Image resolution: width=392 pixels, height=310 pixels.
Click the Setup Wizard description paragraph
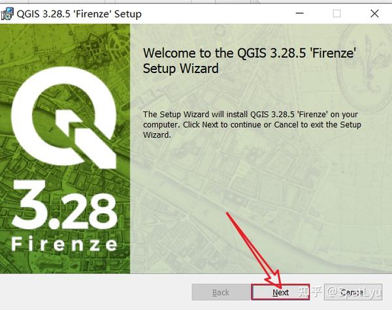[x=252, y=125]
